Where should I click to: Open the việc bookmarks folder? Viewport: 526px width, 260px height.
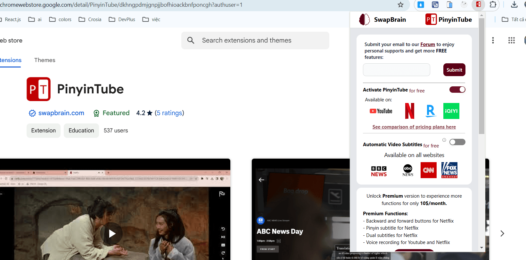click(151, 20)
